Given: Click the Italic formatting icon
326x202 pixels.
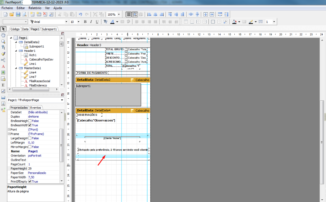Looking at the screenshot, I should pyautogui.click(x=91, y=22).
